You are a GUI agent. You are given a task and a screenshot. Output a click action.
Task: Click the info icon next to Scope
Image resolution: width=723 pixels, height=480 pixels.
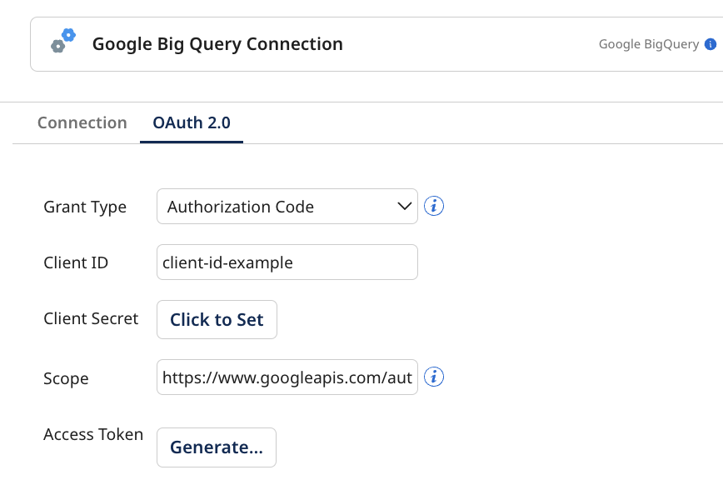tap(433, 377)
